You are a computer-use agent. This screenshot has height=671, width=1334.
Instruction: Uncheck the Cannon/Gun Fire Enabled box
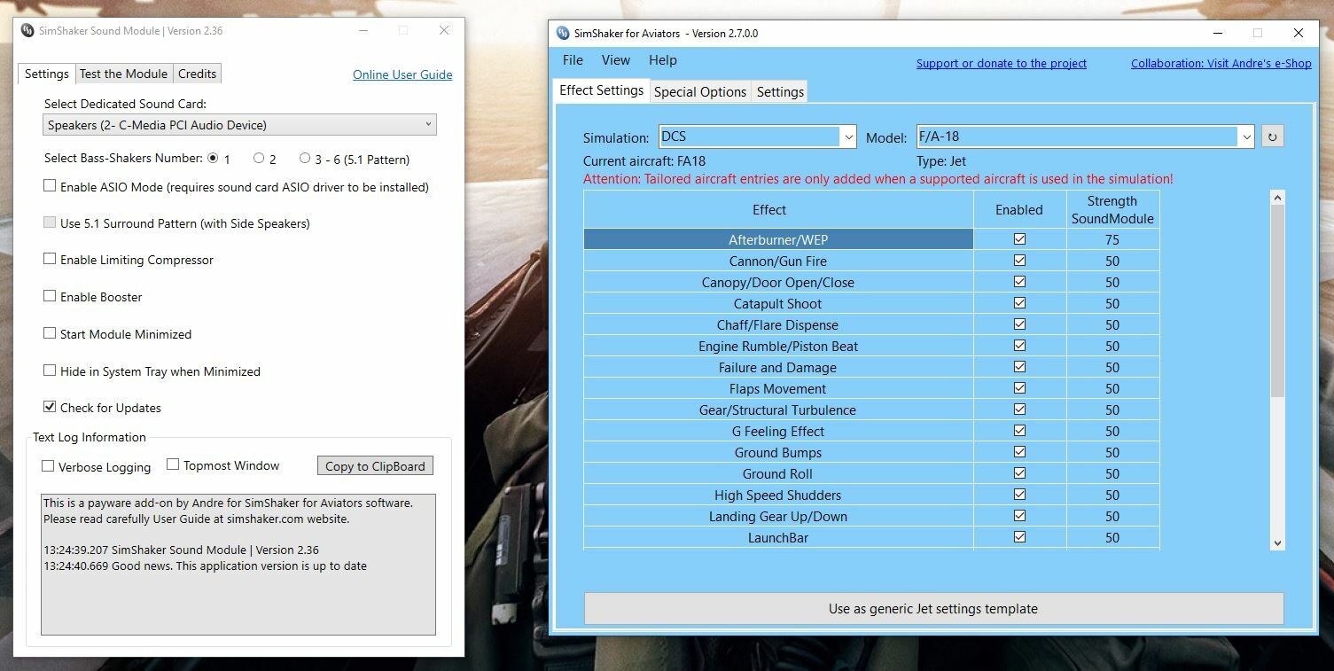coord(1019,261)
